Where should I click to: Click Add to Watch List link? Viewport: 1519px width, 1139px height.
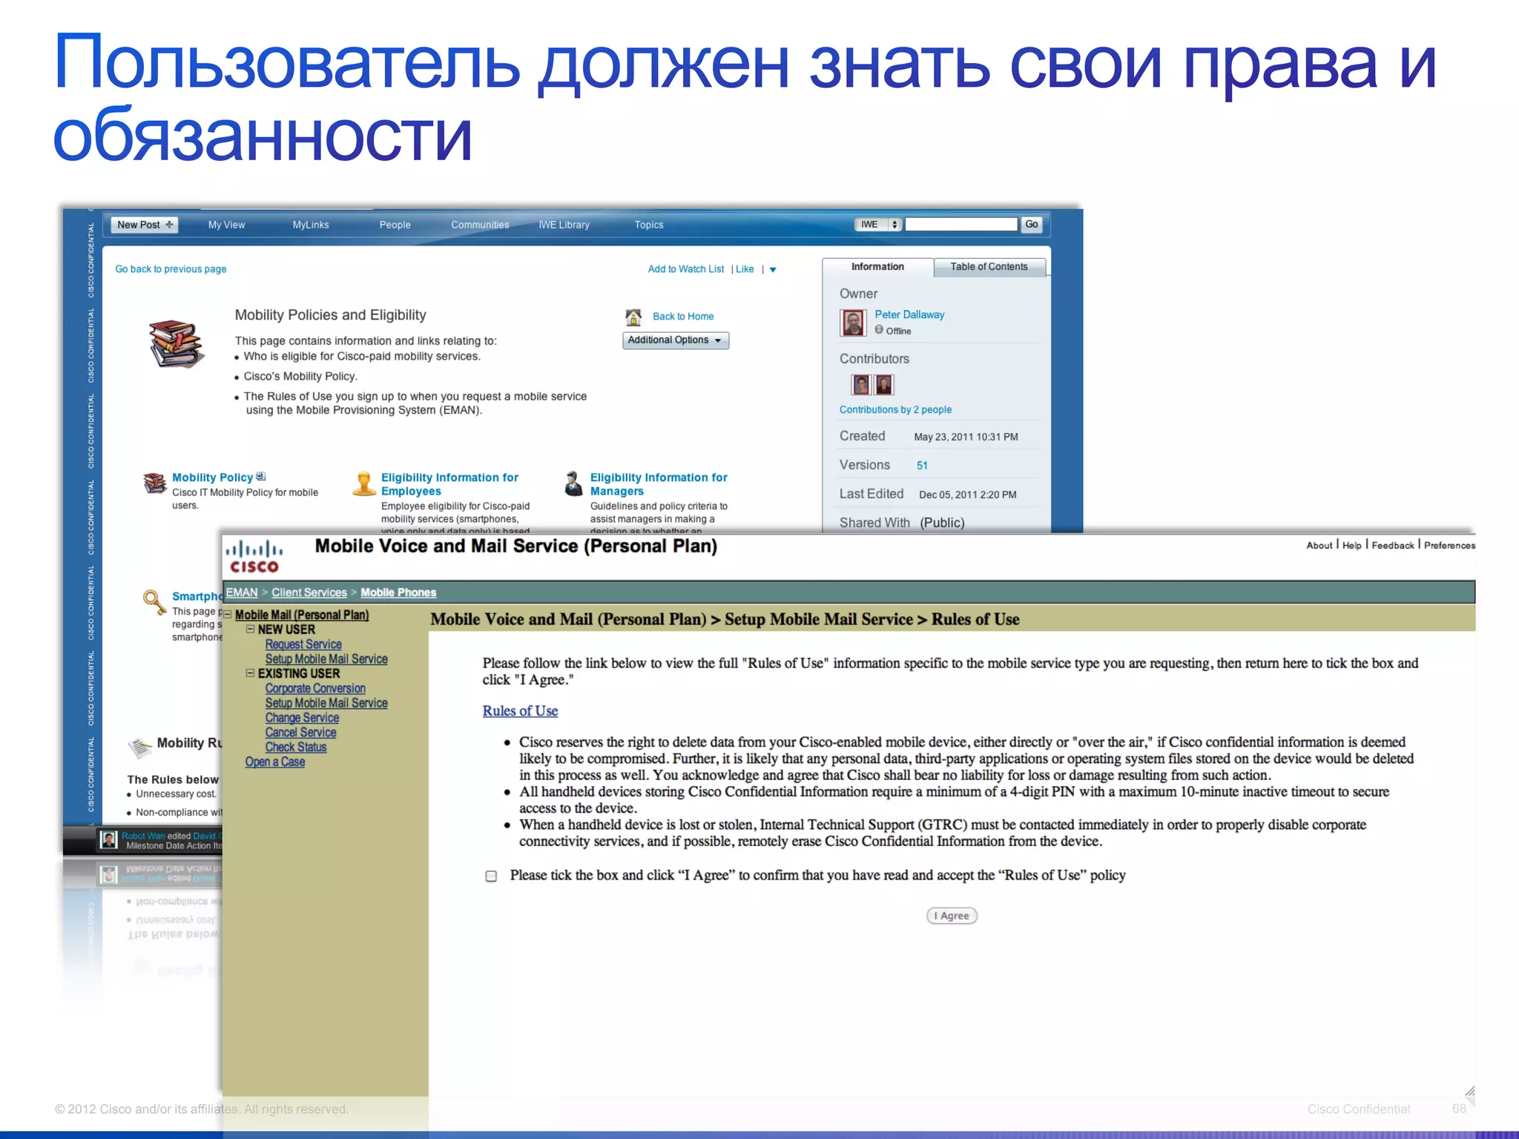tap(686, 269)
